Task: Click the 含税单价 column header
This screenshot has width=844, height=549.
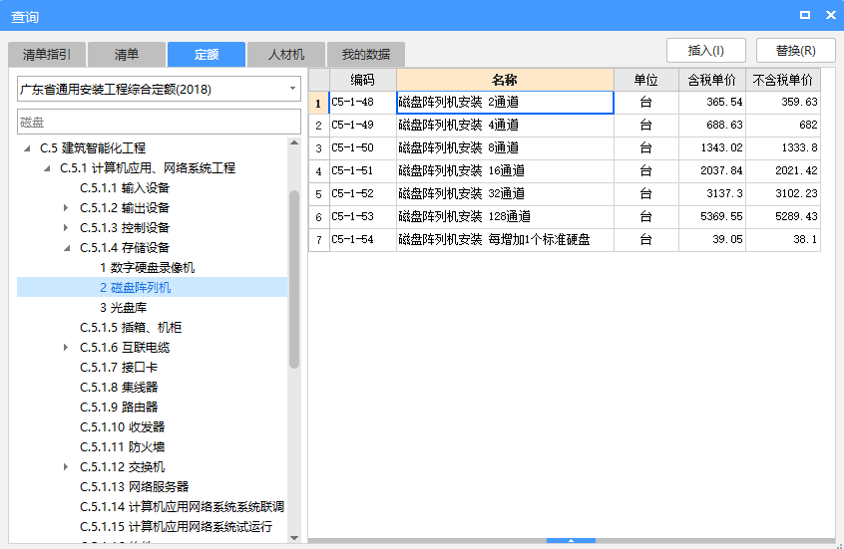Action: click(711, 80)
